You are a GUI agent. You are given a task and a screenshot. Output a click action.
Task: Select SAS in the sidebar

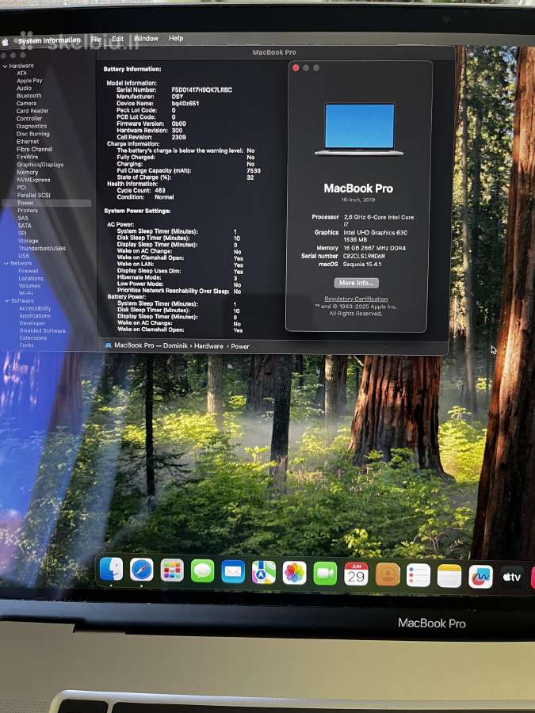tap(23, 218)
